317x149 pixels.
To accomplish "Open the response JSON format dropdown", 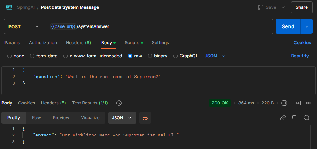I will point(122,118).
